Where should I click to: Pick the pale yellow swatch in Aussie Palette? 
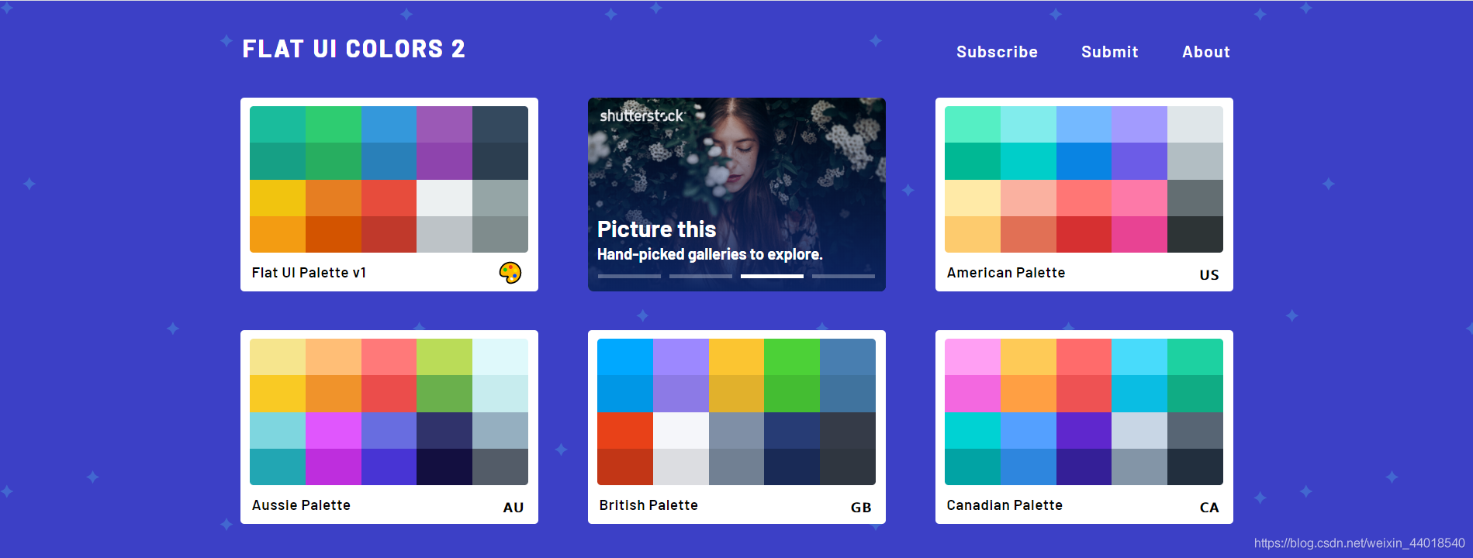coord(278,357)
